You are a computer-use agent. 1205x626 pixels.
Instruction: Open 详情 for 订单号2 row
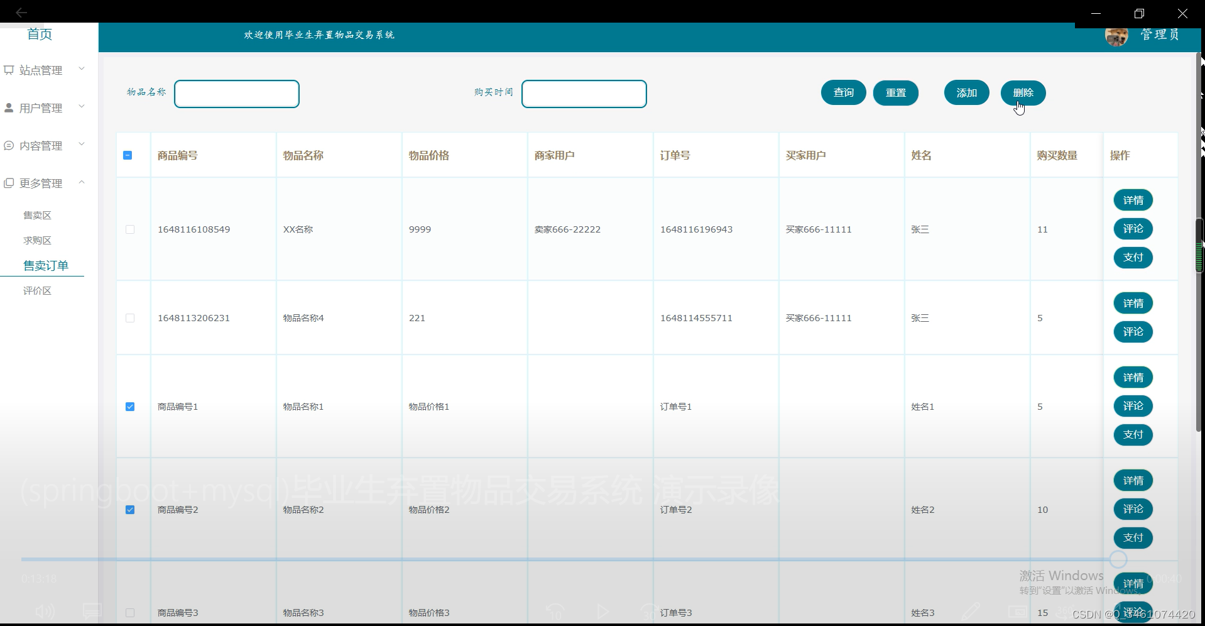pyautogui.click(x=1133, y=481)
